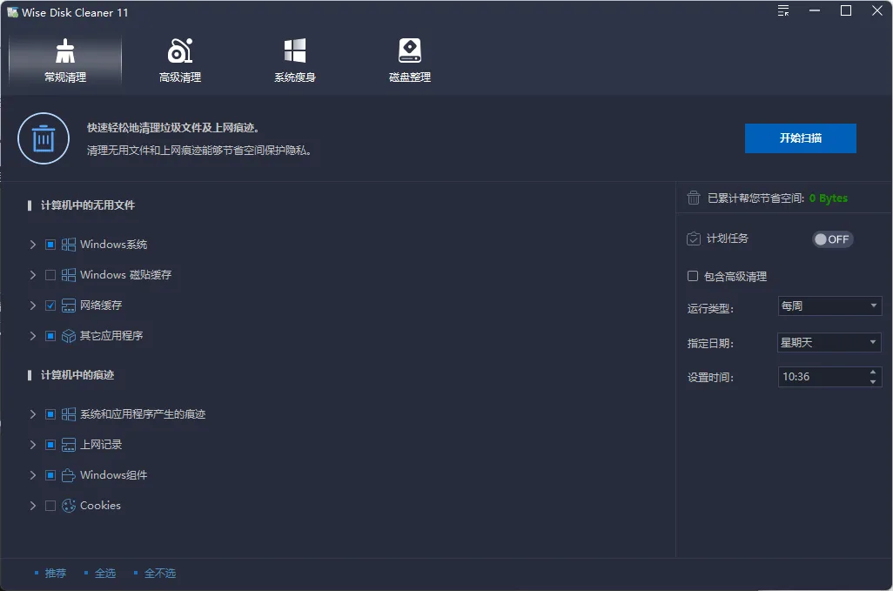Enable the 包含高级清理 checkbox

[x=693, y=276]
